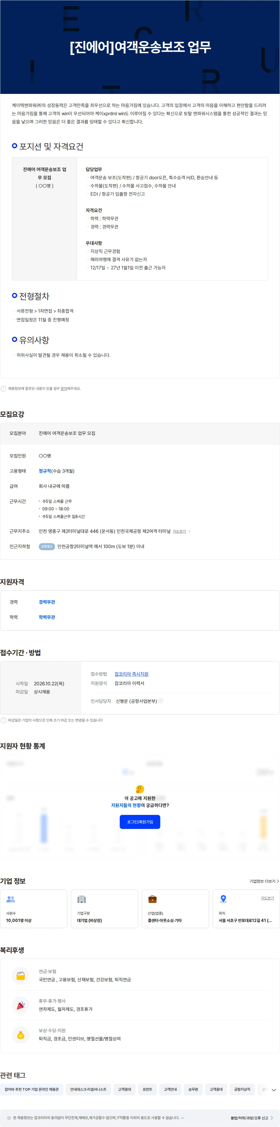Click the blue 학력무관 text in 지원자격
The height and width of the screenshot is (1127, 280).
pyautogui.click(x=47, y=617)
